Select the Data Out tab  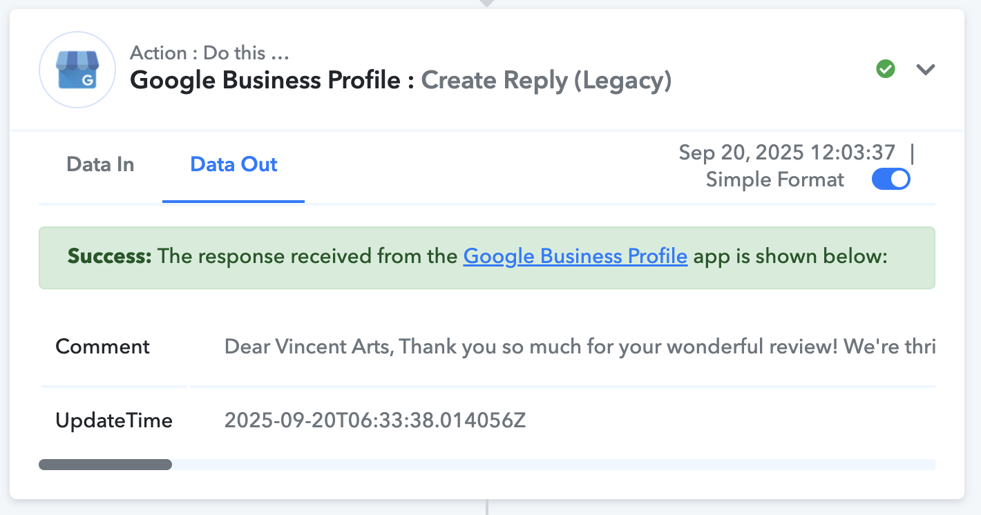pos(234,164)
